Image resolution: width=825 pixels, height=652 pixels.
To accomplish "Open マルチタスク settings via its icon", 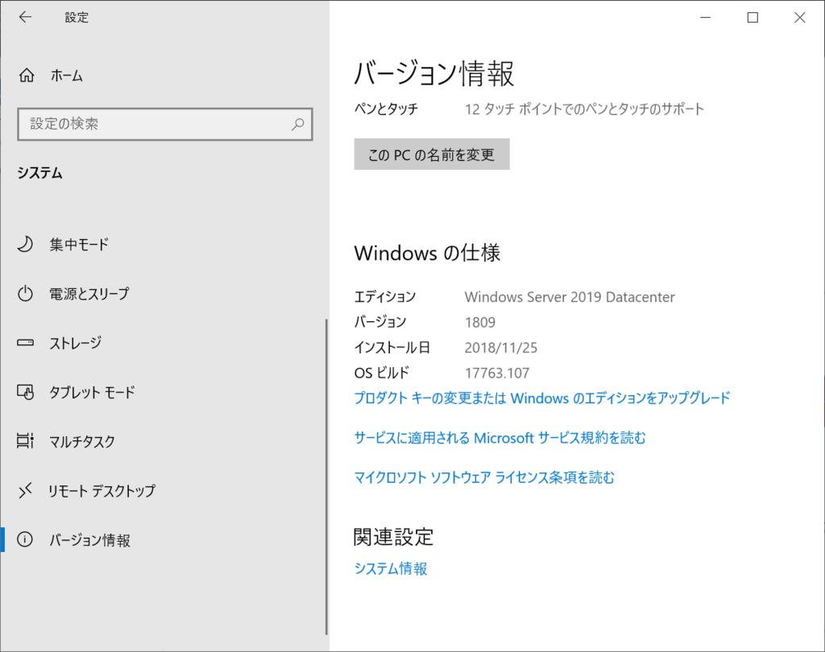I will (25, 441).
